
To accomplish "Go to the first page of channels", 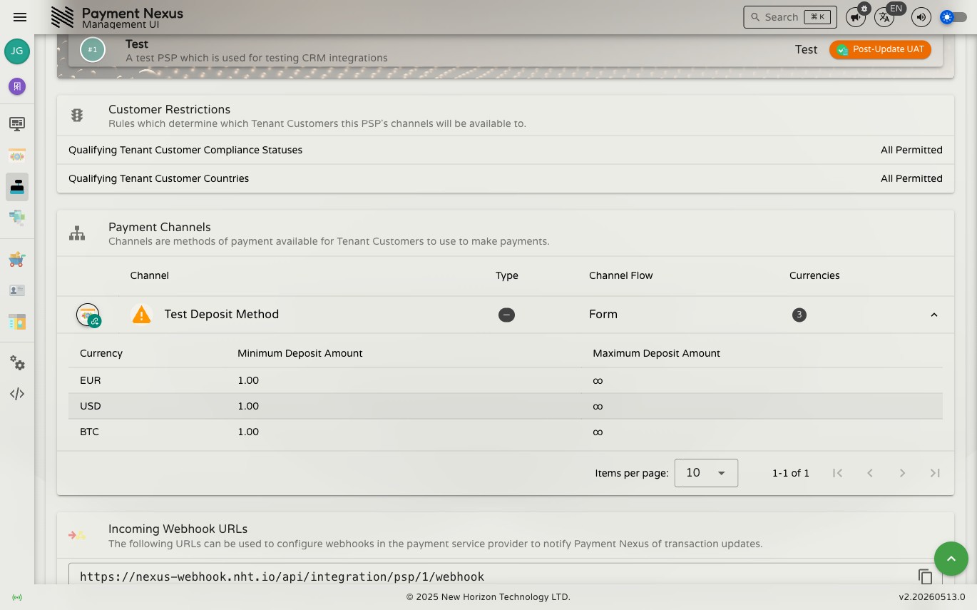I will point(838,473).
